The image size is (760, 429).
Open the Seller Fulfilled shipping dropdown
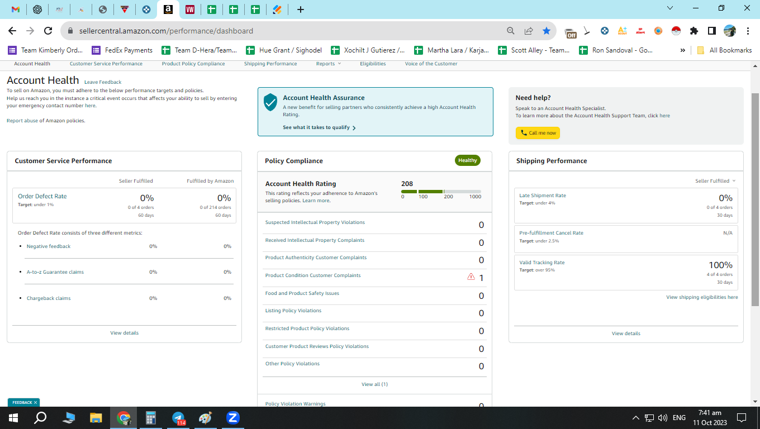(715, 181)
